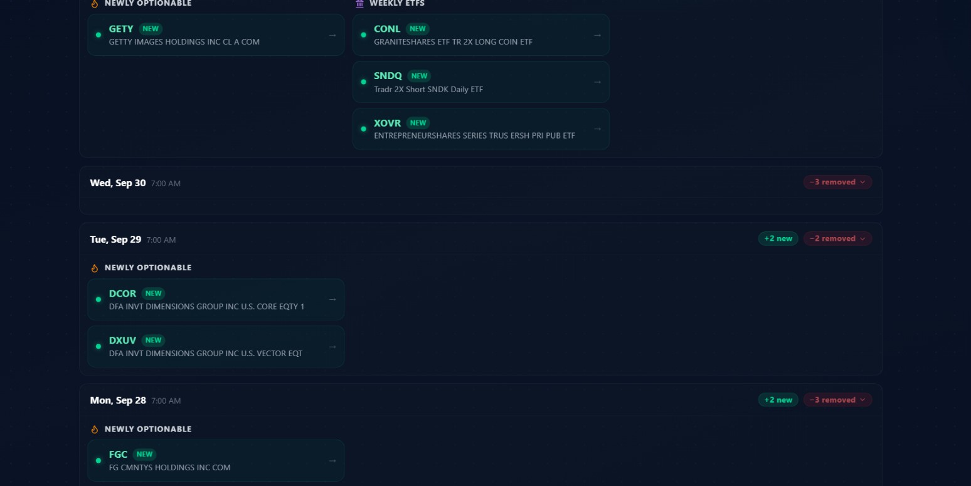Click the arrow icon on XOVR card
Image resolution: width=971 pixels, height=486 pixels.
coord(598,129)
